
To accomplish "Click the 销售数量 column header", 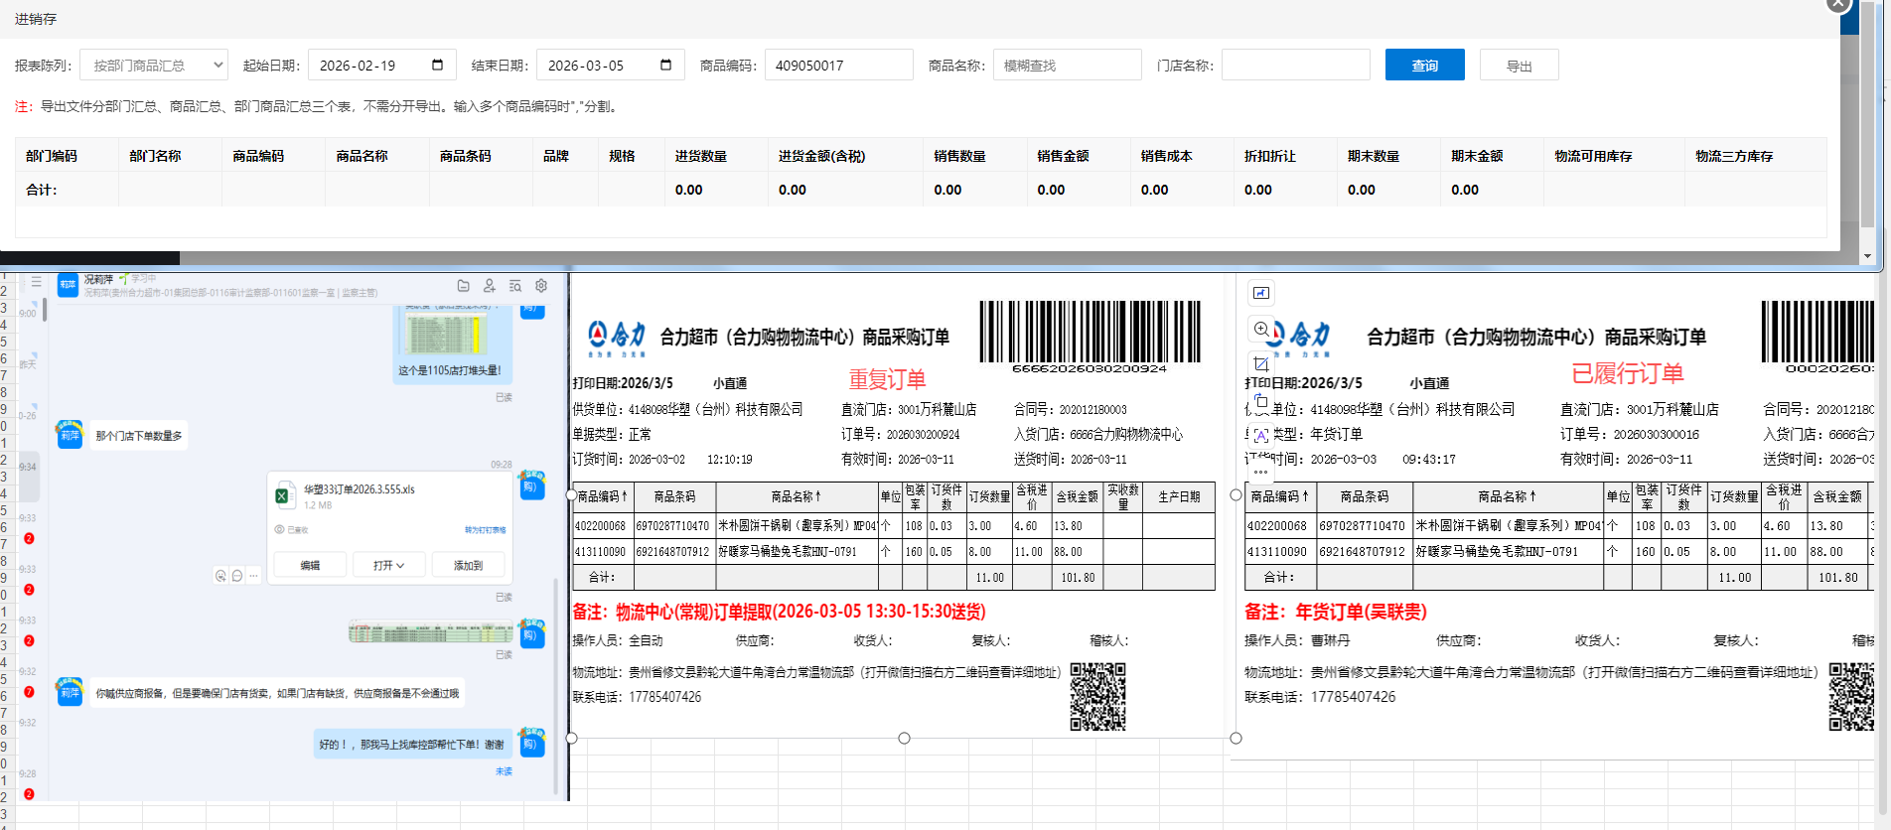I will click(959, 156).
